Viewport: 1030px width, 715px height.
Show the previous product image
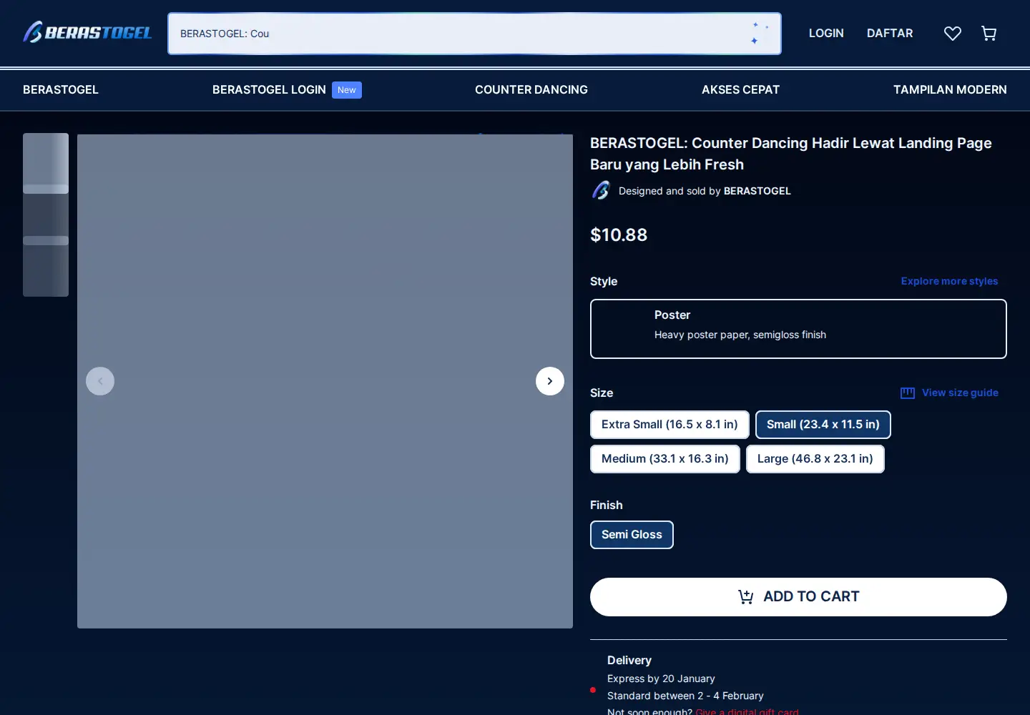[x=100, y=381]
